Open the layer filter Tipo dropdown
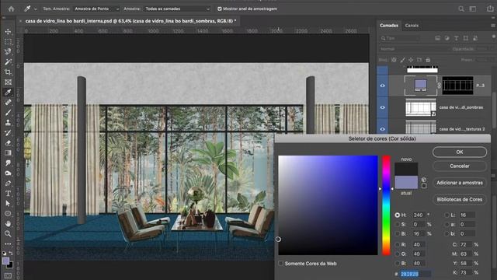This screenshot has height=280, width=497. click(x=400, y=38)
